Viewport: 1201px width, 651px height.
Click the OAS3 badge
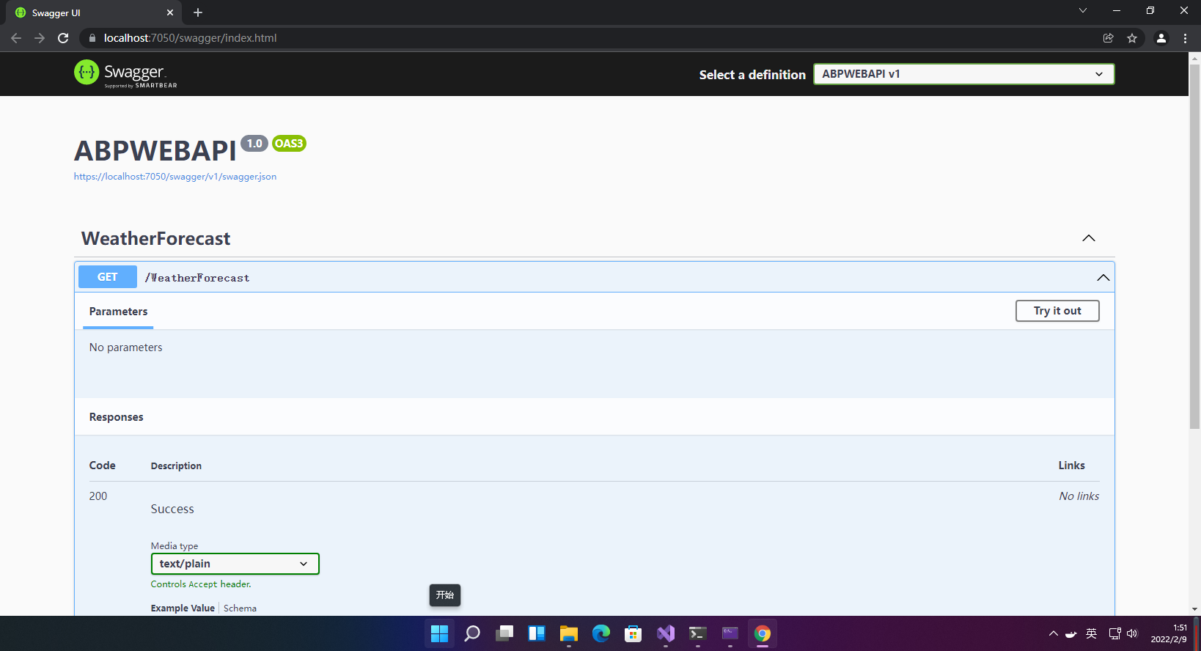coord(289,144)
